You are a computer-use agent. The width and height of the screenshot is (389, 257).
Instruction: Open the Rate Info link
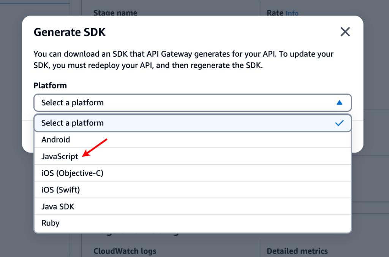pyautogui.click(x=292, y=13)
